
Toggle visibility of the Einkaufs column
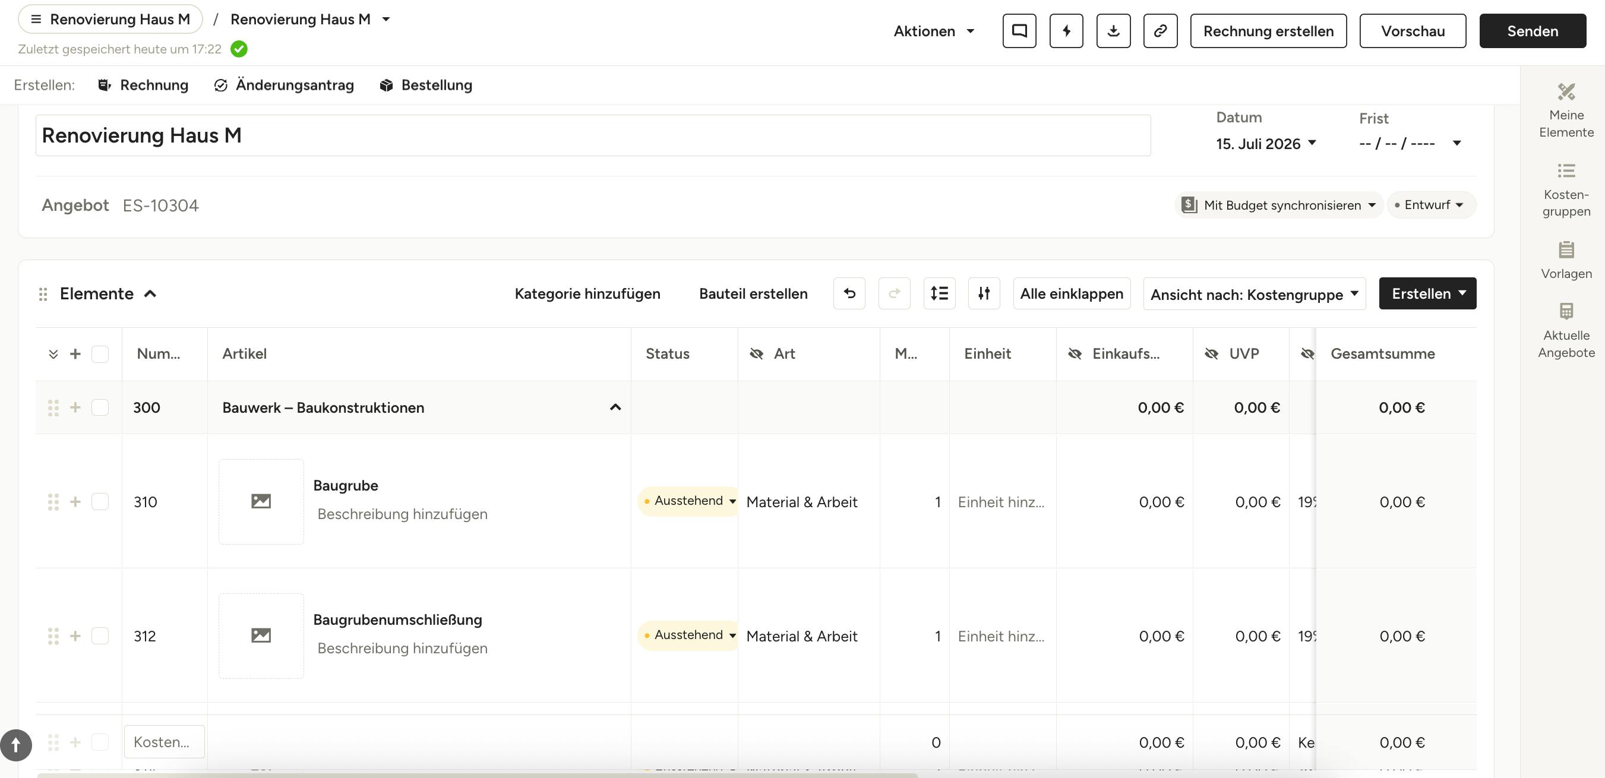[x=1075, y=354]
